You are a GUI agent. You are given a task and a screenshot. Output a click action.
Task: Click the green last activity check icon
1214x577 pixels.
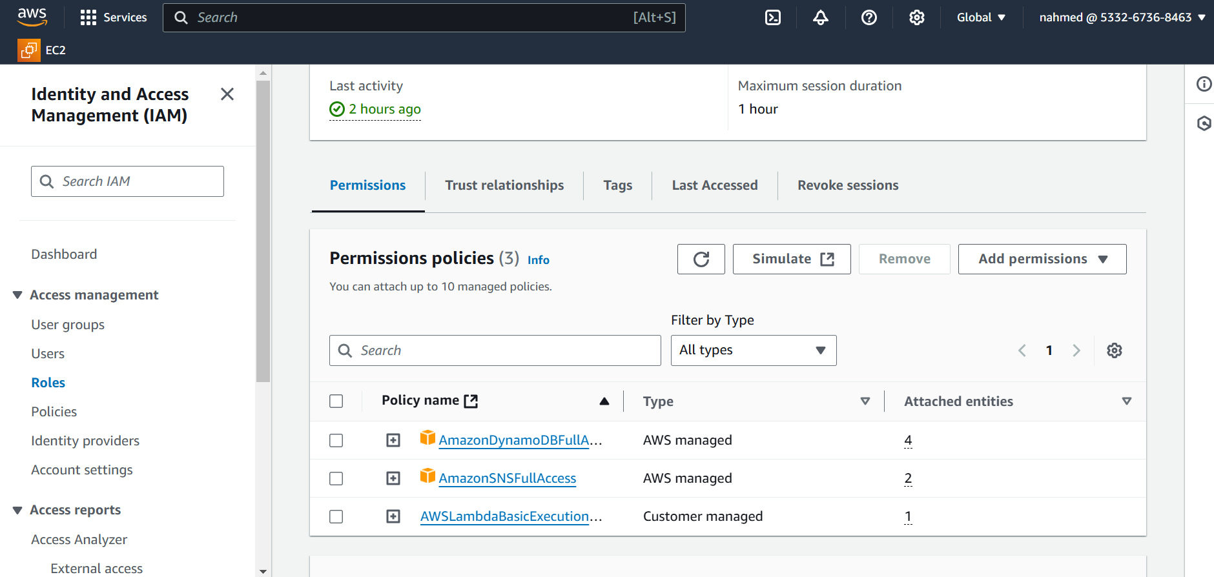pos(337,109)
